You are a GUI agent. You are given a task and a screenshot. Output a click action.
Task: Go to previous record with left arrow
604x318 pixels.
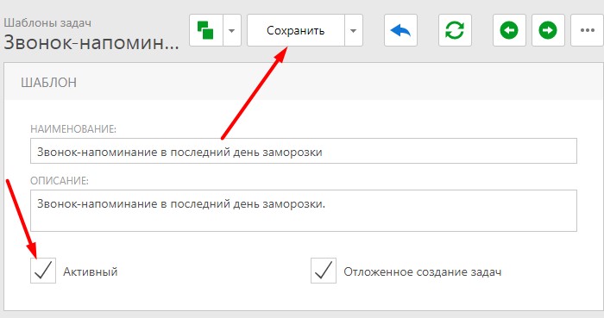[x=509, y=30]
